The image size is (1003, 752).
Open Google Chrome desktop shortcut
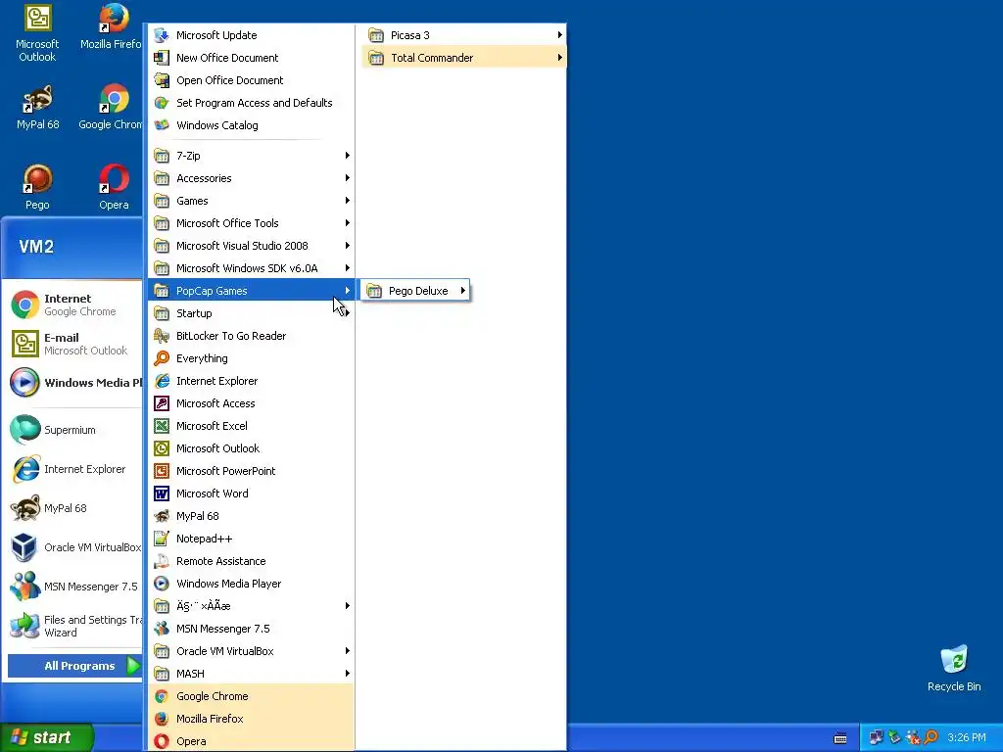(x=111, y=108)
